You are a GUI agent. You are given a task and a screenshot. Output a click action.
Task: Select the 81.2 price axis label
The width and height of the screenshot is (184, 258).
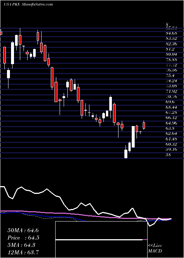point(170,49)
